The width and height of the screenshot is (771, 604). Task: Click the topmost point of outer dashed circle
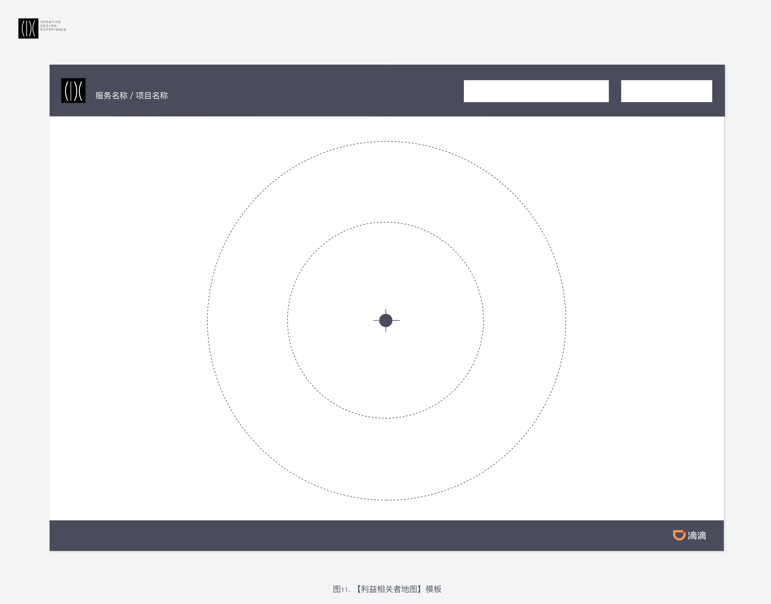(x=387, y=141)
